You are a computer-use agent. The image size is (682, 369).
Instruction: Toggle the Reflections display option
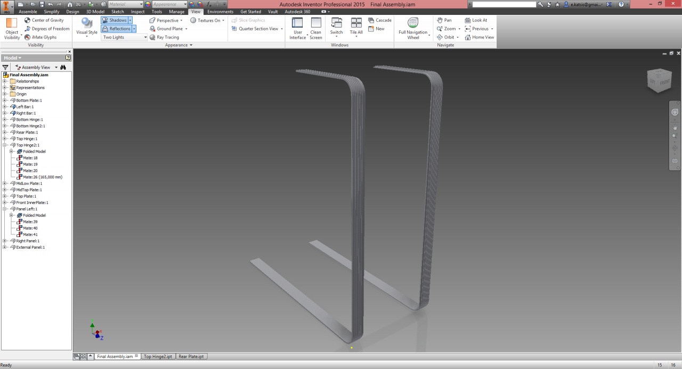116,29
